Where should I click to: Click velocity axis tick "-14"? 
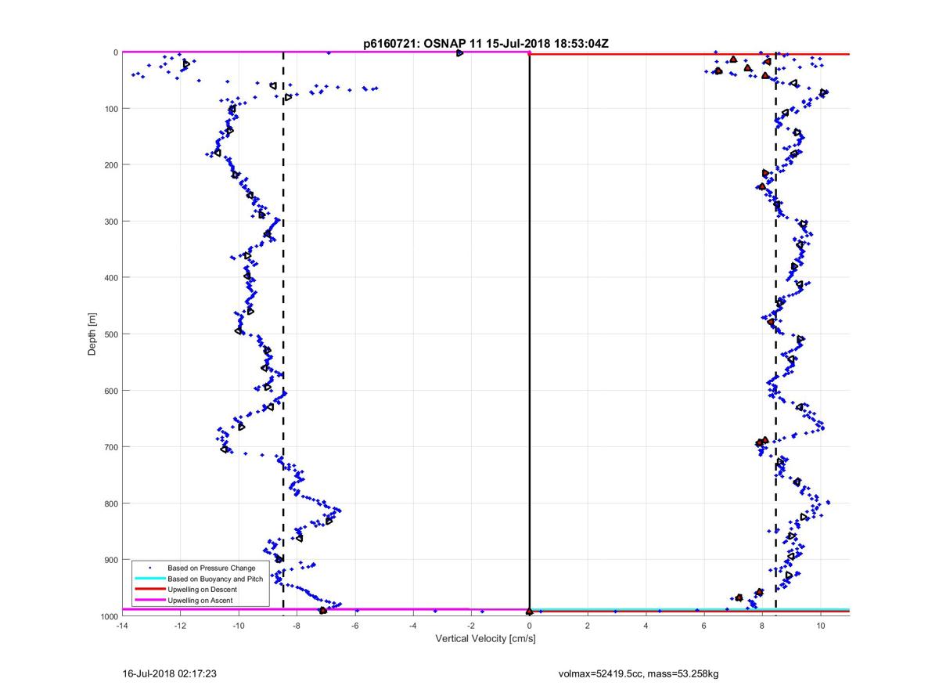[x=121, y=626]
